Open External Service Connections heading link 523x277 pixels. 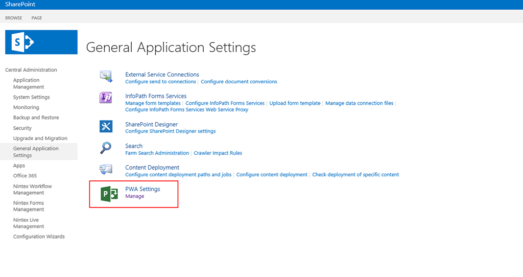tap(162, 75)
